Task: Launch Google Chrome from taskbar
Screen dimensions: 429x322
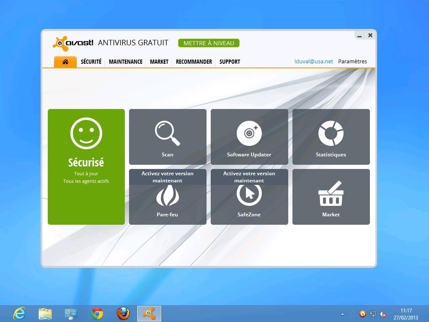Action: [x=97, y=314]
